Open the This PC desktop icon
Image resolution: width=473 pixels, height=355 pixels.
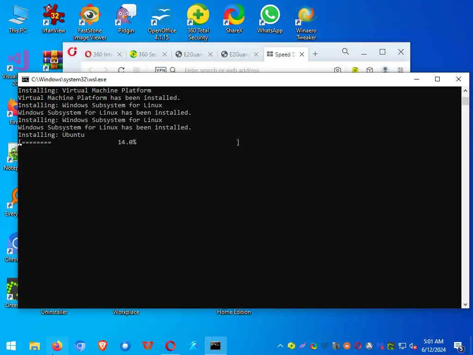click(18, 18)
